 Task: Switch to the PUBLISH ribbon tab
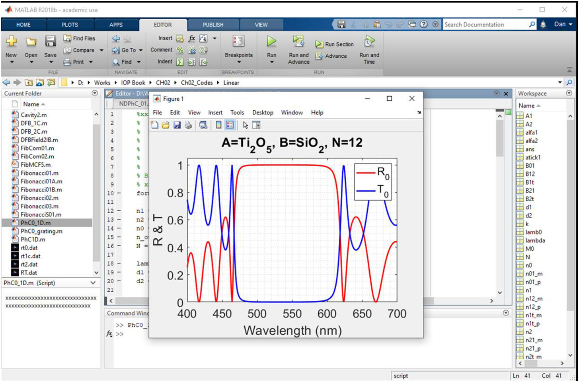[x=213, y=25]
